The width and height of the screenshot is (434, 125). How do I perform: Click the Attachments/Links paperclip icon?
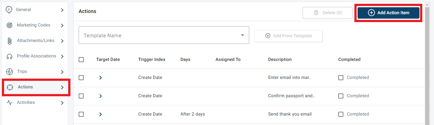tap(9, 41)
